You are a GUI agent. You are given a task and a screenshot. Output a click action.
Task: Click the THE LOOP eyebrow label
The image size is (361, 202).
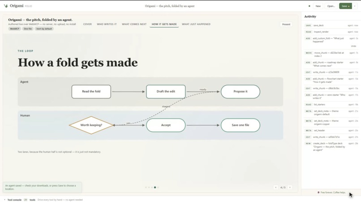pos(26,51)
